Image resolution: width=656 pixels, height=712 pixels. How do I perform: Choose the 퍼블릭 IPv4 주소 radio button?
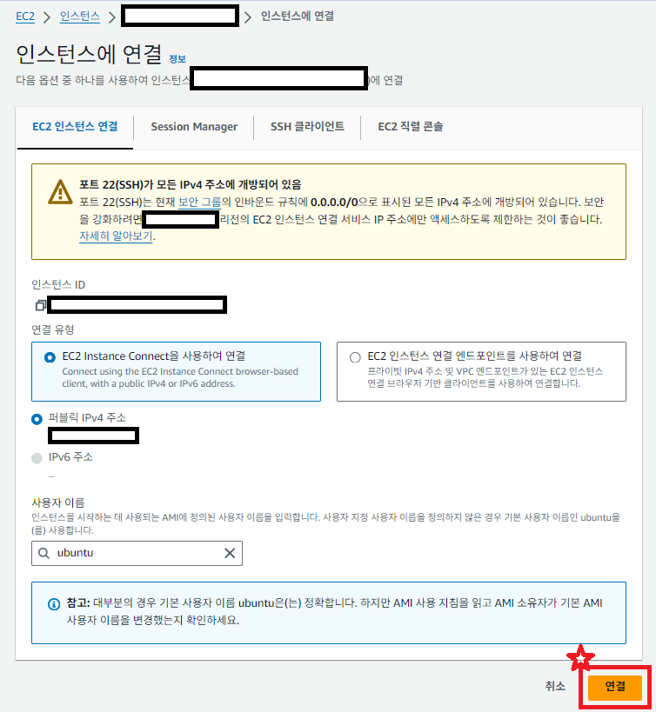coord(37,419)
